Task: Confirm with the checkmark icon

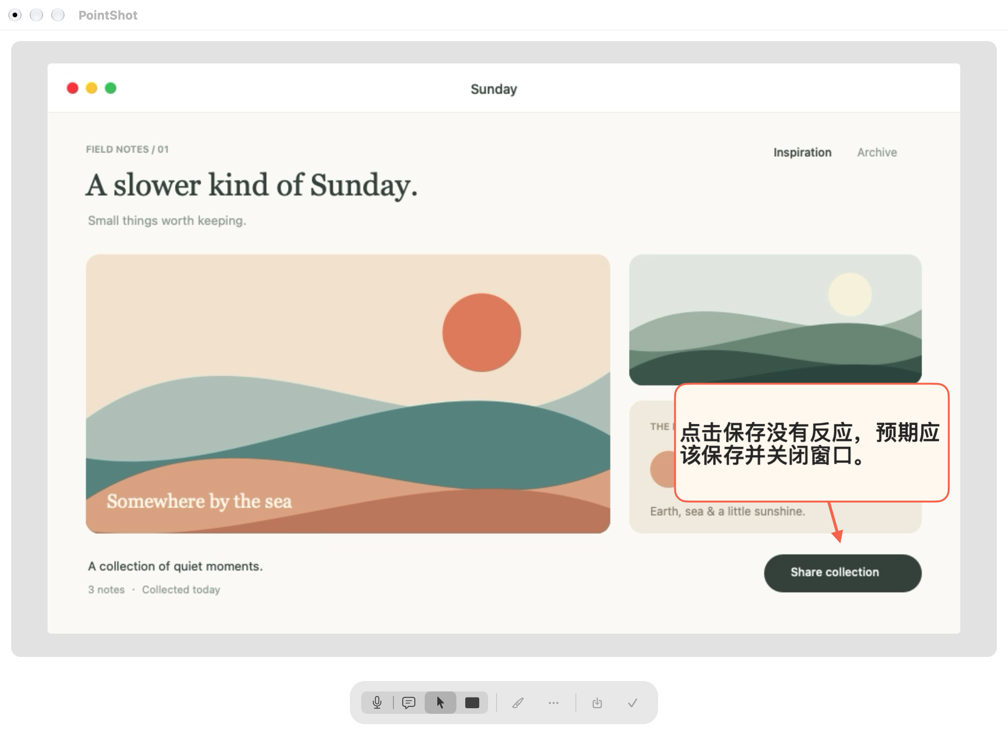Action: click(x=633, y=703)
